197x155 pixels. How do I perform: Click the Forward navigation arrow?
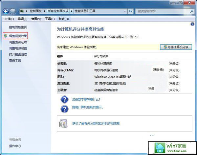(12, 11)
